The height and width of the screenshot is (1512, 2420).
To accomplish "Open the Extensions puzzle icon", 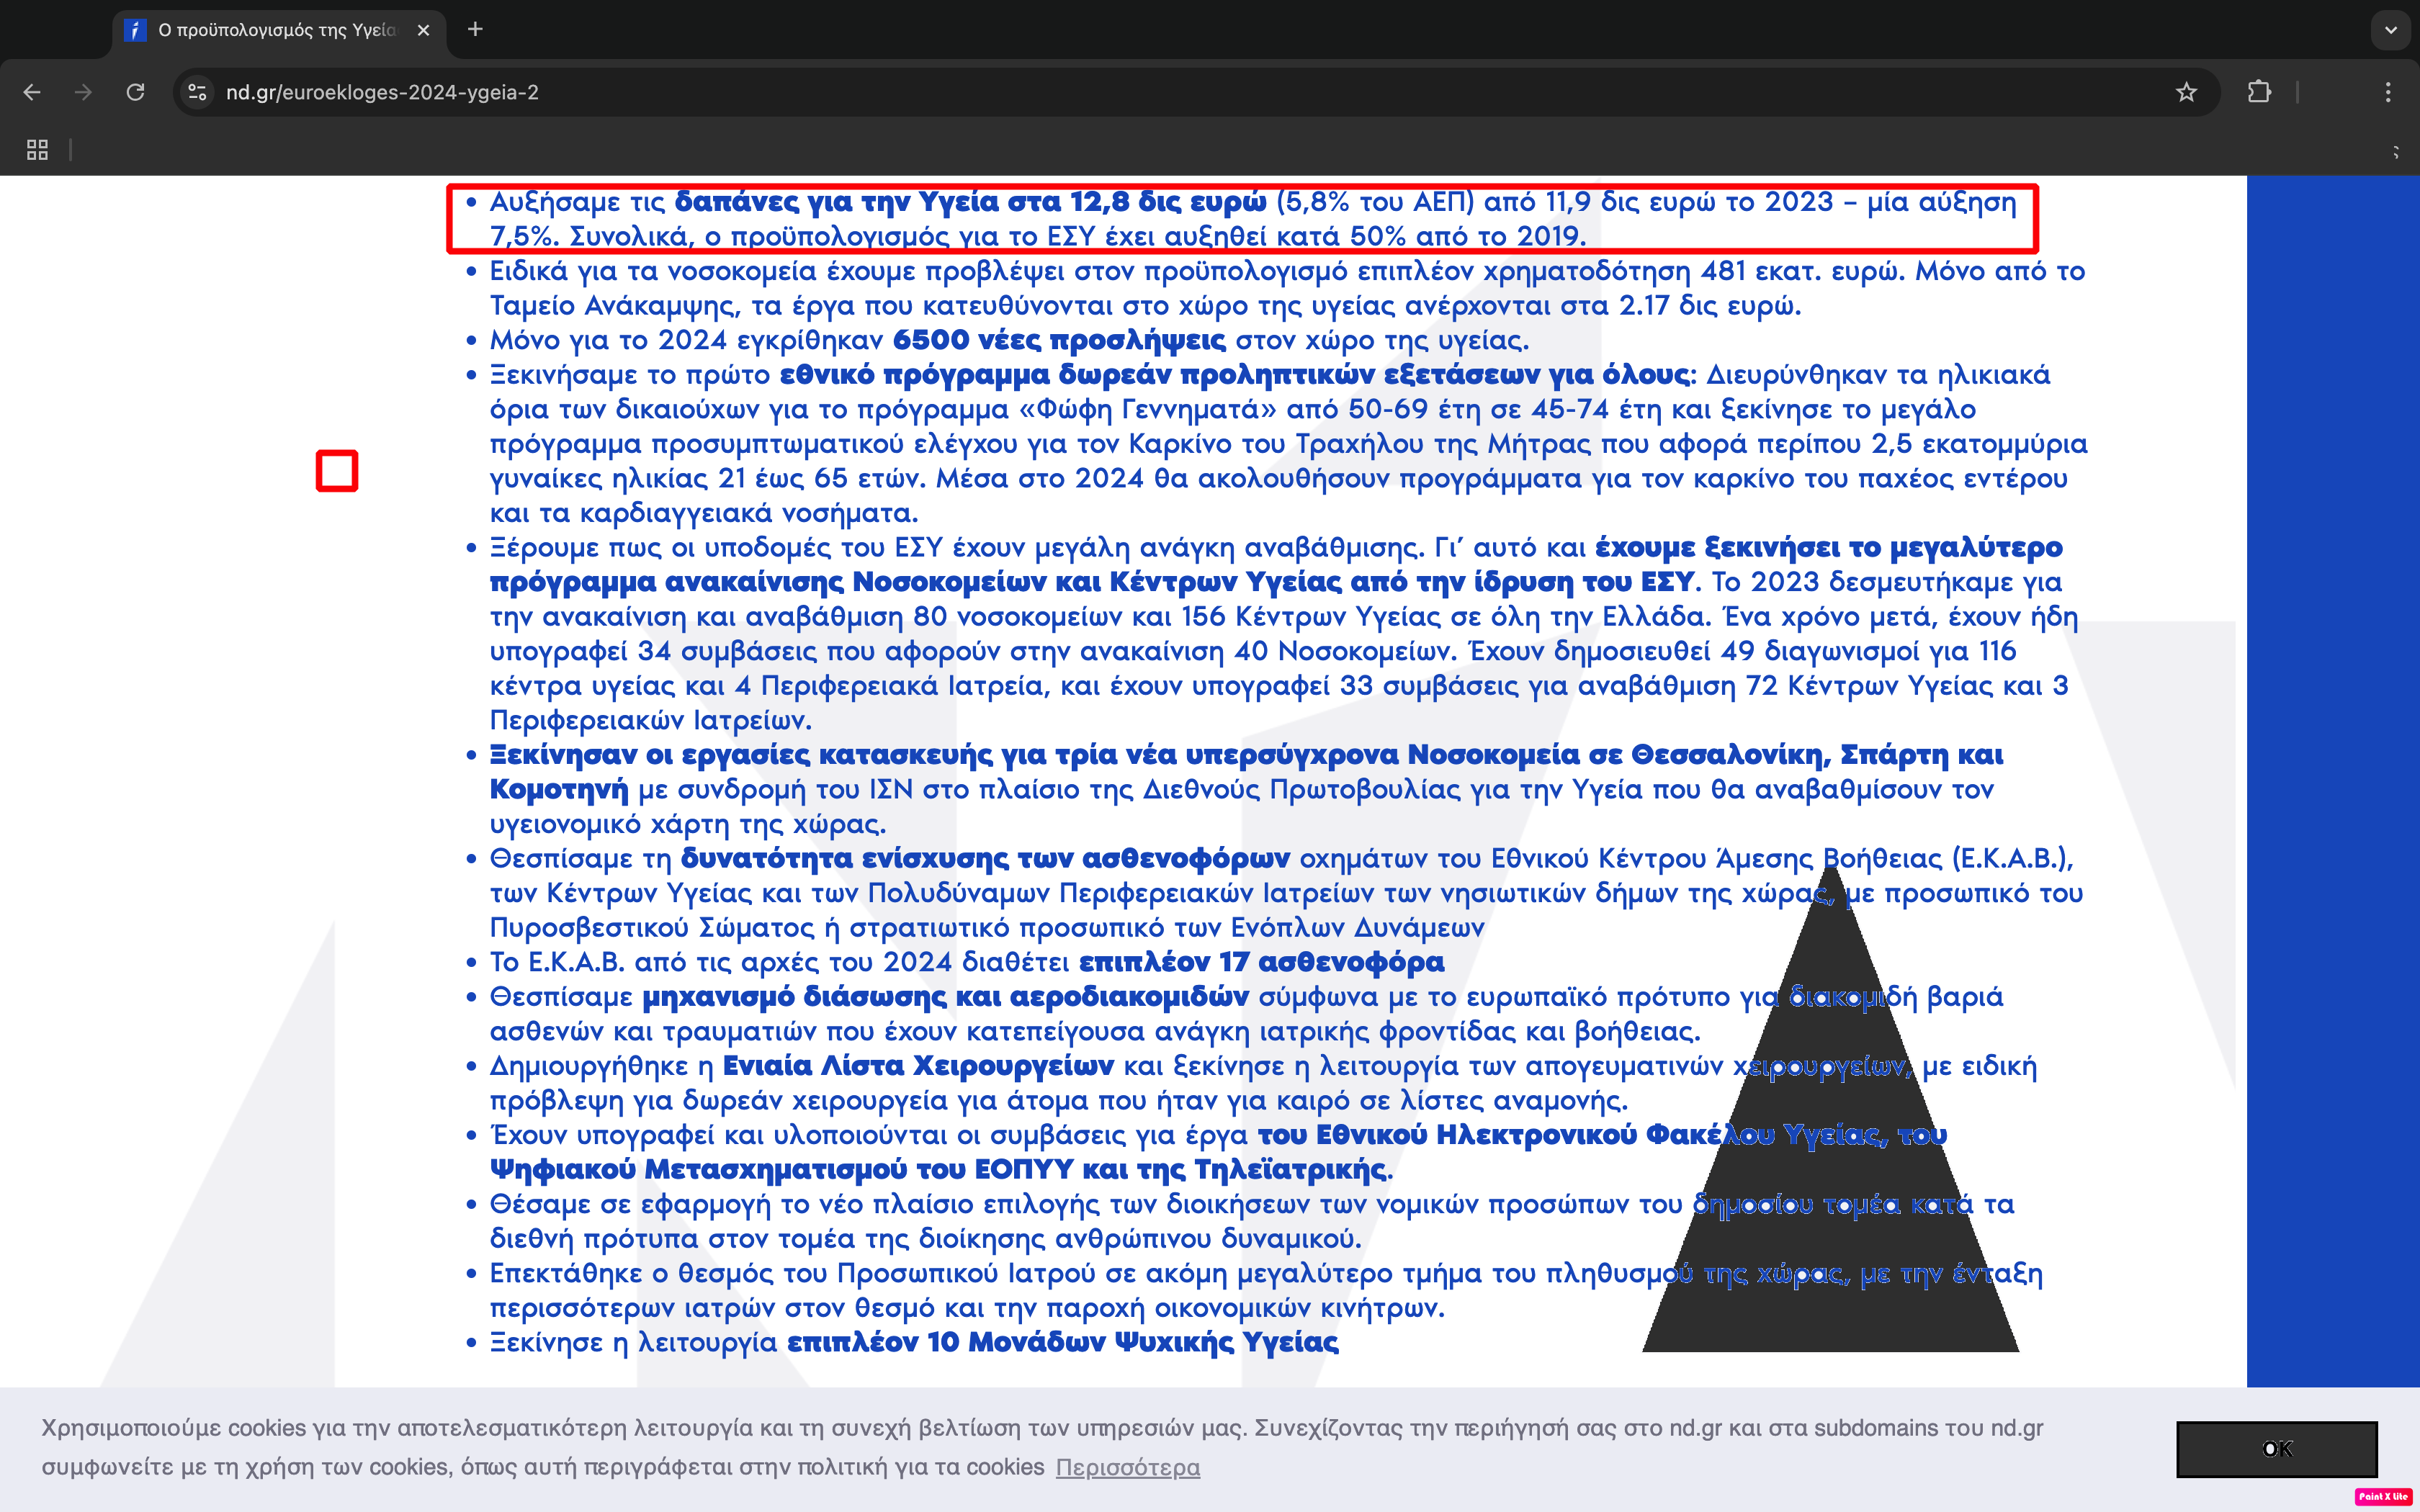I will [2259, 92].
